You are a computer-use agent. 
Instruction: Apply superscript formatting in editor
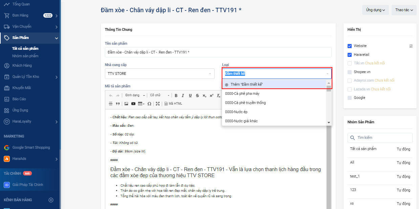(212, 96)
